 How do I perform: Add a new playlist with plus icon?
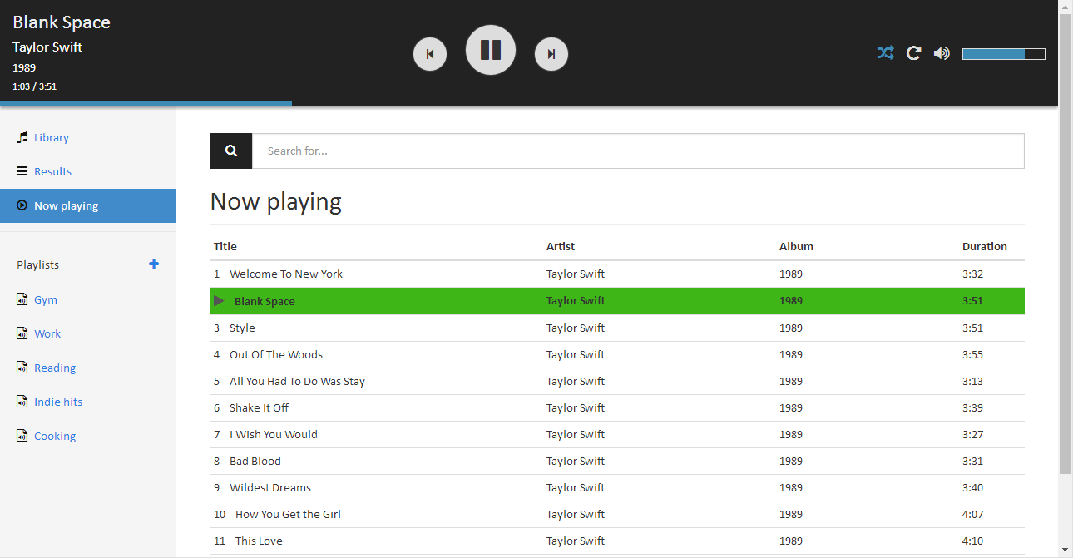(154, 264)
